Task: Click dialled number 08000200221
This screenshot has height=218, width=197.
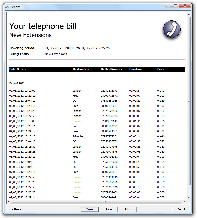Action: [x=109, y=126]
